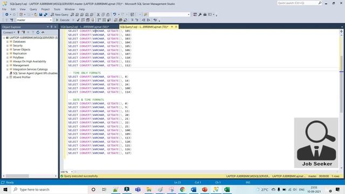Close the SQLQuery1.sql tab
The height and width of the screenshot is (194, 345).
176,27
